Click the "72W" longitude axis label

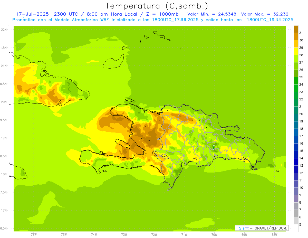(154, 234)
